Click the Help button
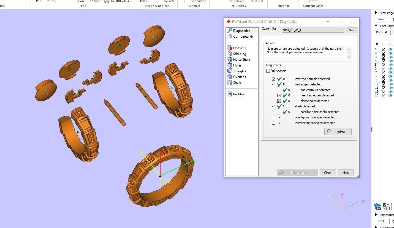Screen dimensions: 394x228 point(346,173)
